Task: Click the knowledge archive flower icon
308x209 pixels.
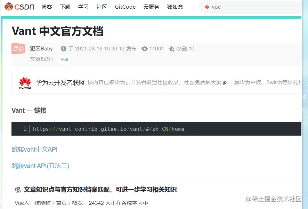Action: 18,190
